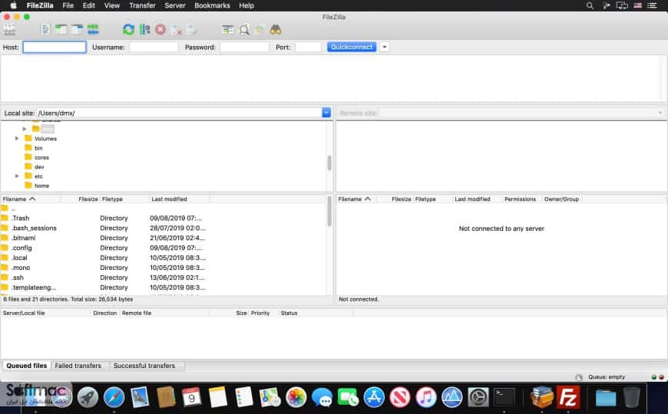Click the reconnect to server icon
This screenshot has width=668, height=414.
[192, 29]
